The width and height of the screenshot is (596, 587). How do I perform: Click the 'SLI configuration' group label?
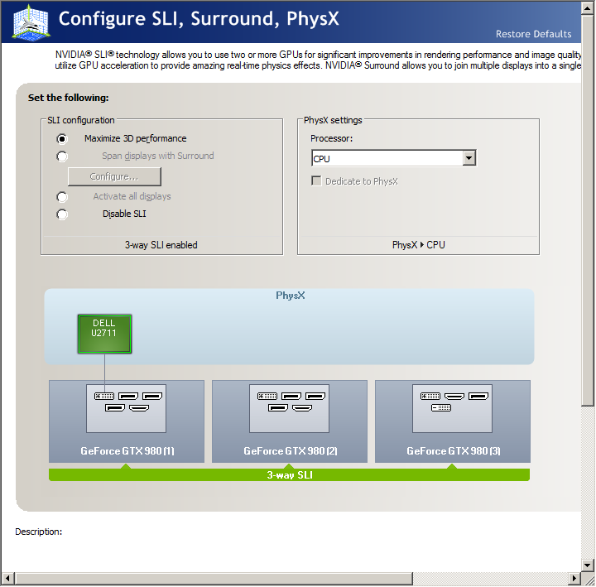(81, 120)
